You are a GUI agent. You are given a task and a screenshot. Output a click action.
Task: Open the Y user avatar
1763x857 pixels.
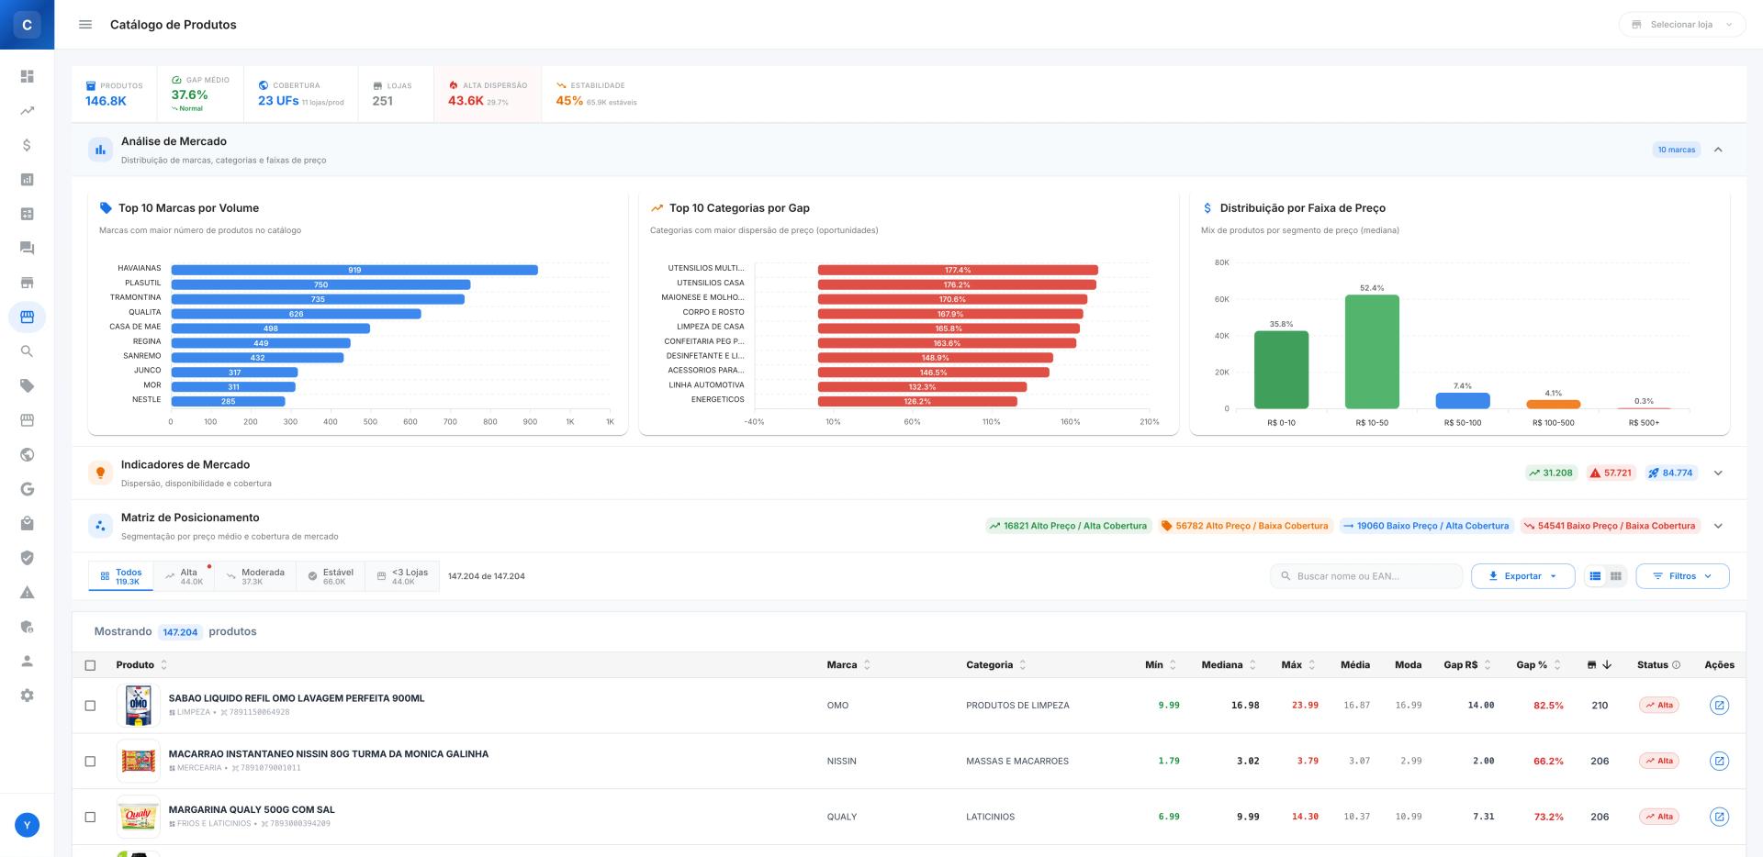tap(27, 825)
